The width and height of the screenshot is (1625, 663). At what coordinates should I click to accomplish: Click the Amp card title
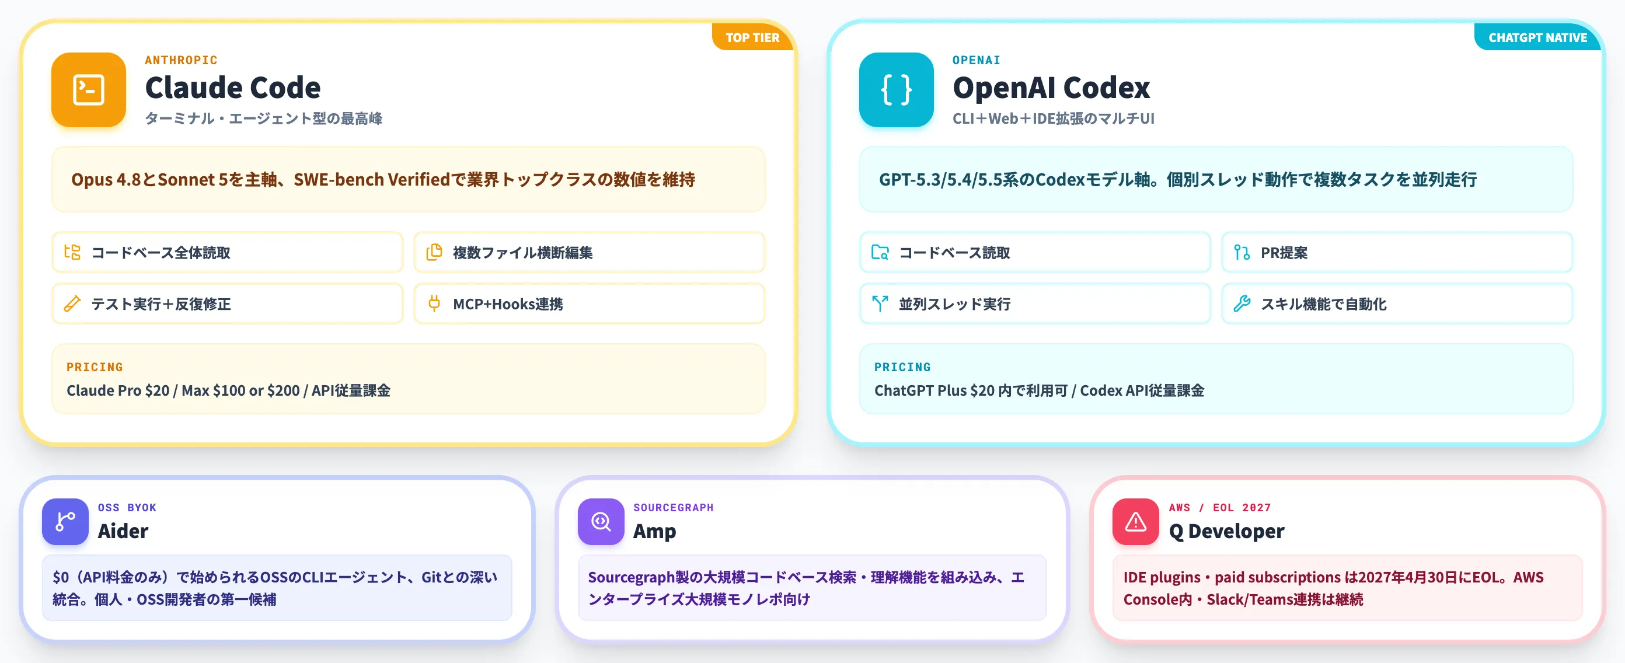(654, 531)
